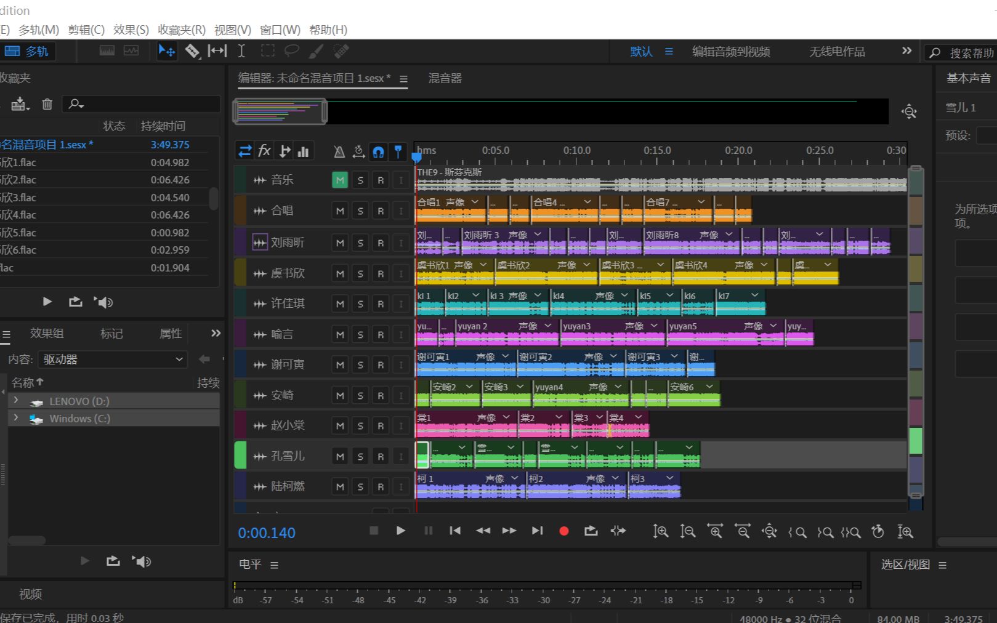This screenshot has width=997, height=623.
Task: Mute the 孔雪儿 track
Action: (x=340, y=456)
